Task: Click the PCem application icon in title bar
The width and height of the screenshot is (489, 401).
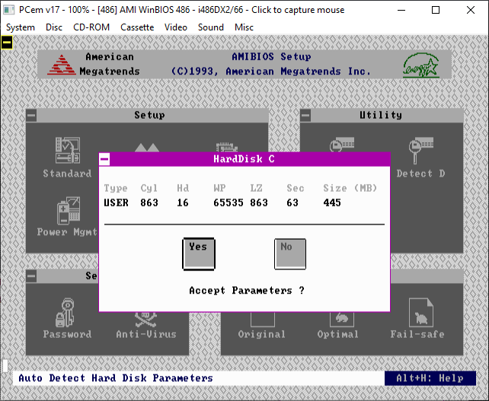Action: [x=8, y=10]
